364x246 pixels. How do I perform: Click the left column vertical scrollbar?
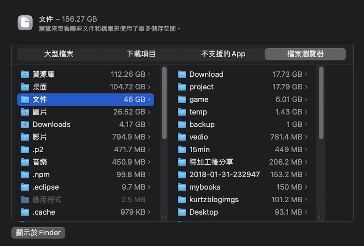coord(164,103)
